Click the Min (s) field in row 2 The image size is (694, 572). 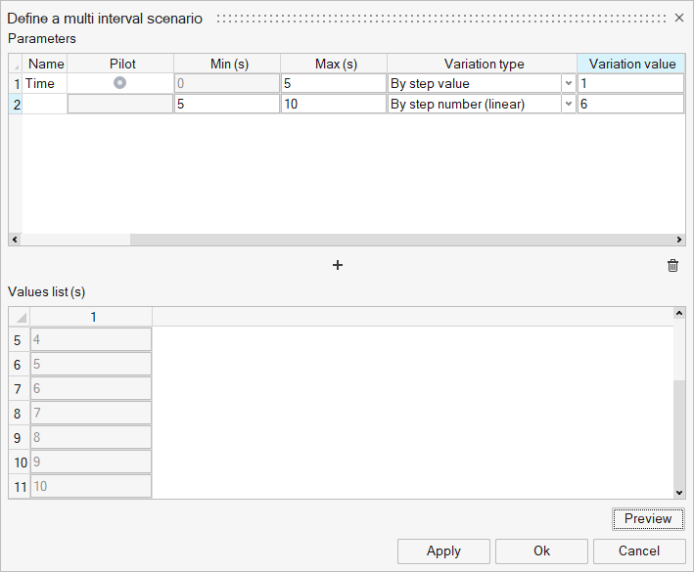(x=226, y=104)
